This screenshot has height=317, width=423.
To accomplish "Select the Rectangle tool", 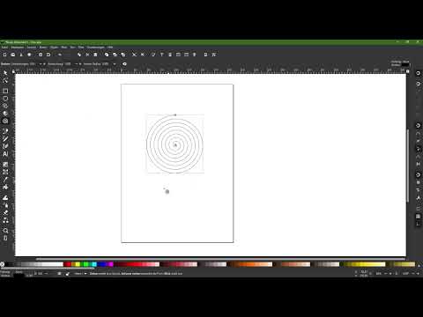I will (x=5, y=91).
